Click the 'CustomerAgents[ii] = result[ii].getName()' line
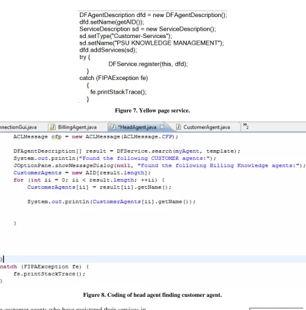306x310 pixels. (x=100, y=187)
